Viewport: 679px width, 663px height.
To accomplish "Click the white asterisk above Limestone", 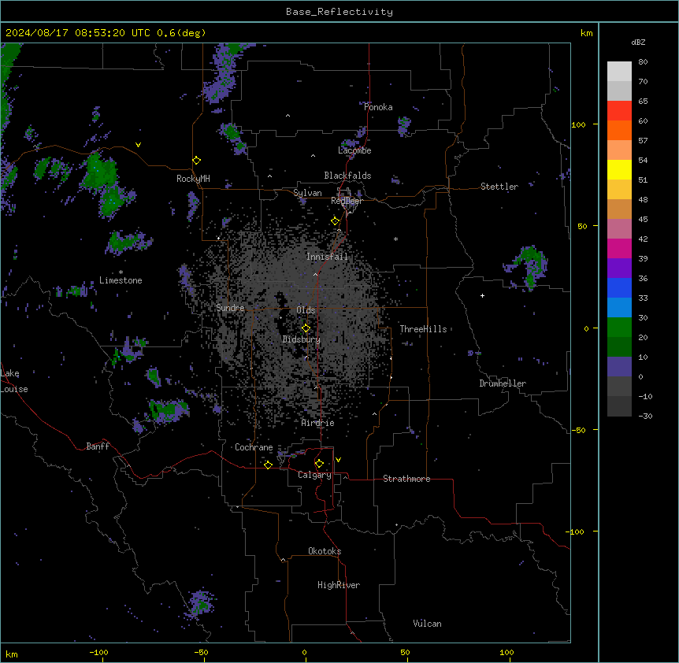I will click(x=121, y=272).
